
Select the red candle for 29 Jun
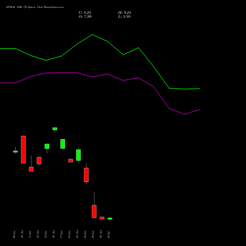click(94, 212)
